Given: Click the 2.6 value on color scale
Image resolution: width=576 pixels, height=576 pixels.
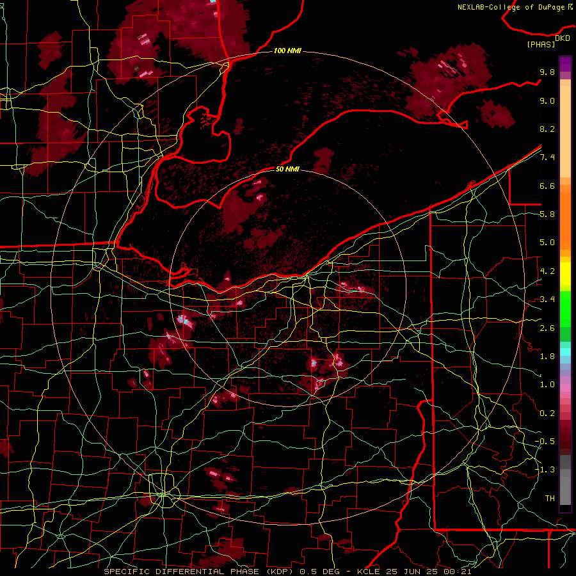Looking at the screenshot, I should click(547, 328).
